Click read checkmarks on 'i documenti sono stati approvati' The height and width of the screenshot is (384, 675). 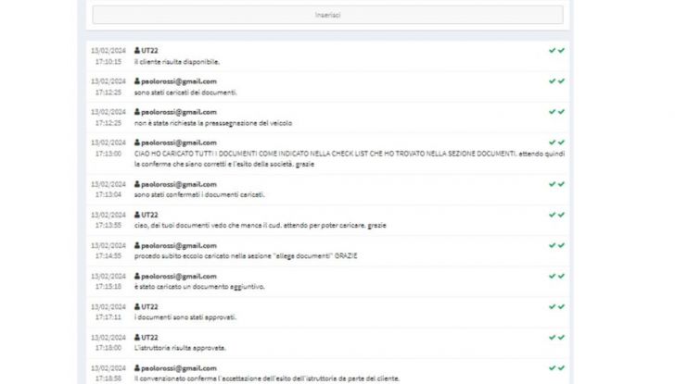[556, 306]
